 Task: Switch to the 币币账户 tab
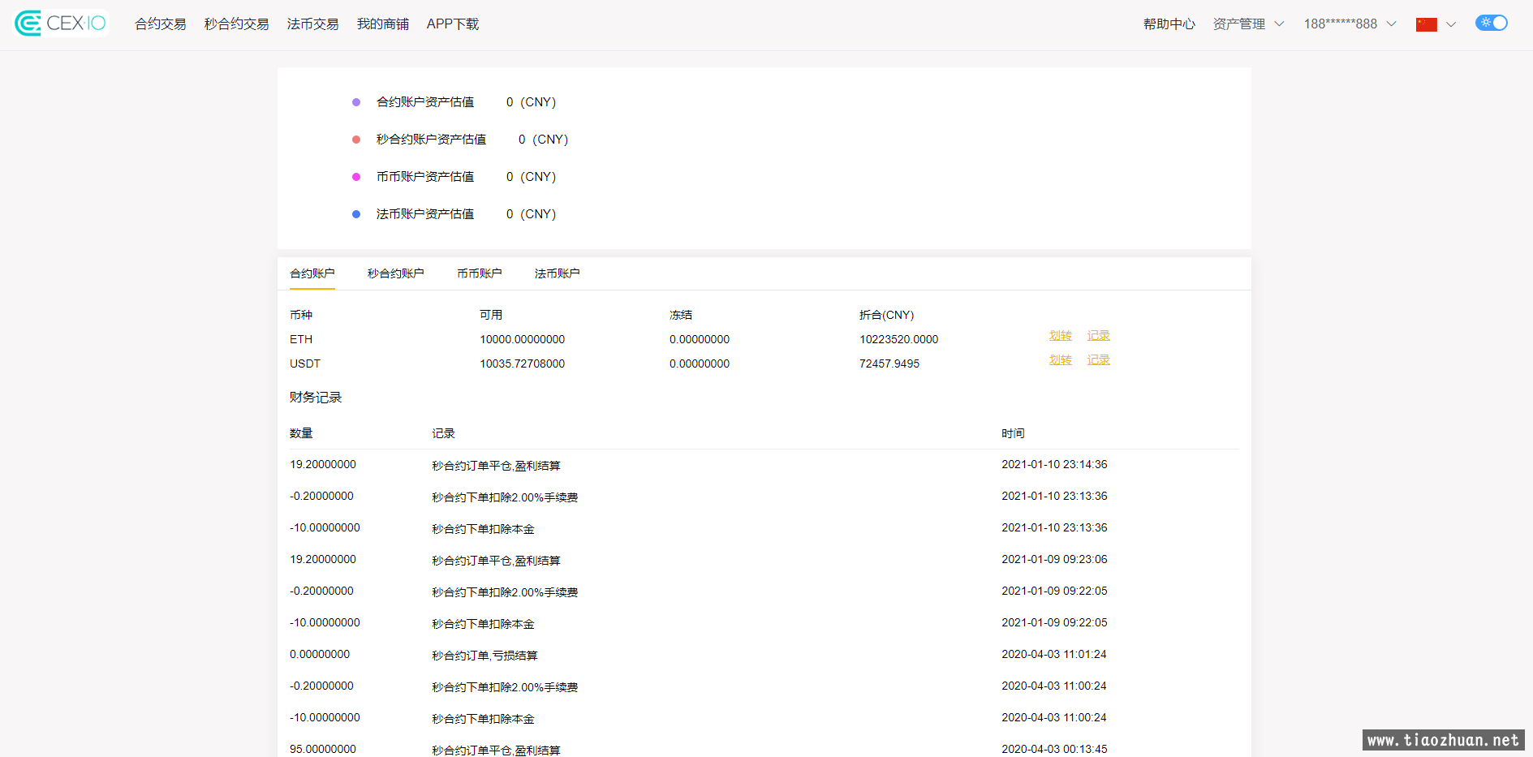480,273
